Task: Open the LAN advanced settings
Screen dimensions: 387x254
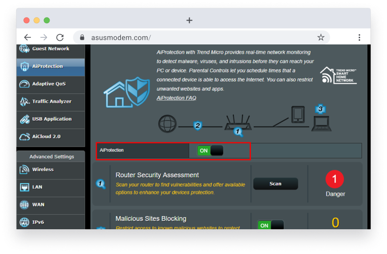Action: [x=51, y=188]
